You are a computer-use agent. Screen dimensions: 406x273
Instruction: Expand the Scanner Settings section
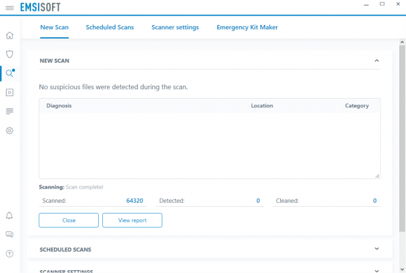coord(377,271)
